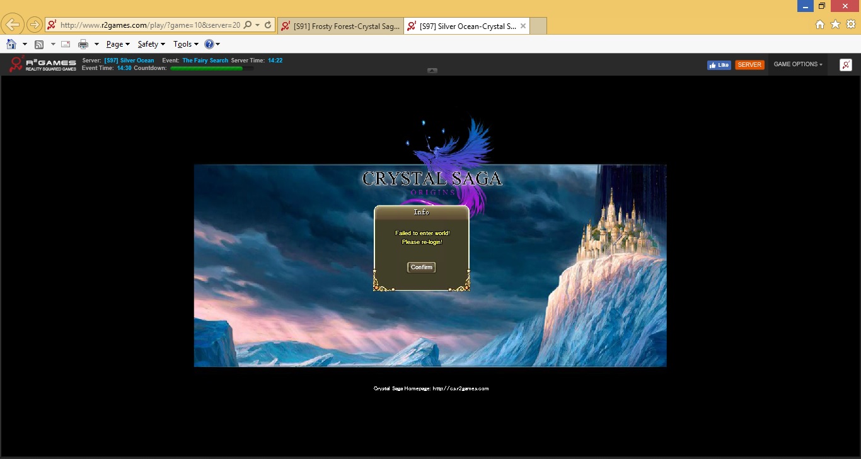The image size is (861, 459).
Task: Click the RSS feeds icon
Action: pos(39,44)
